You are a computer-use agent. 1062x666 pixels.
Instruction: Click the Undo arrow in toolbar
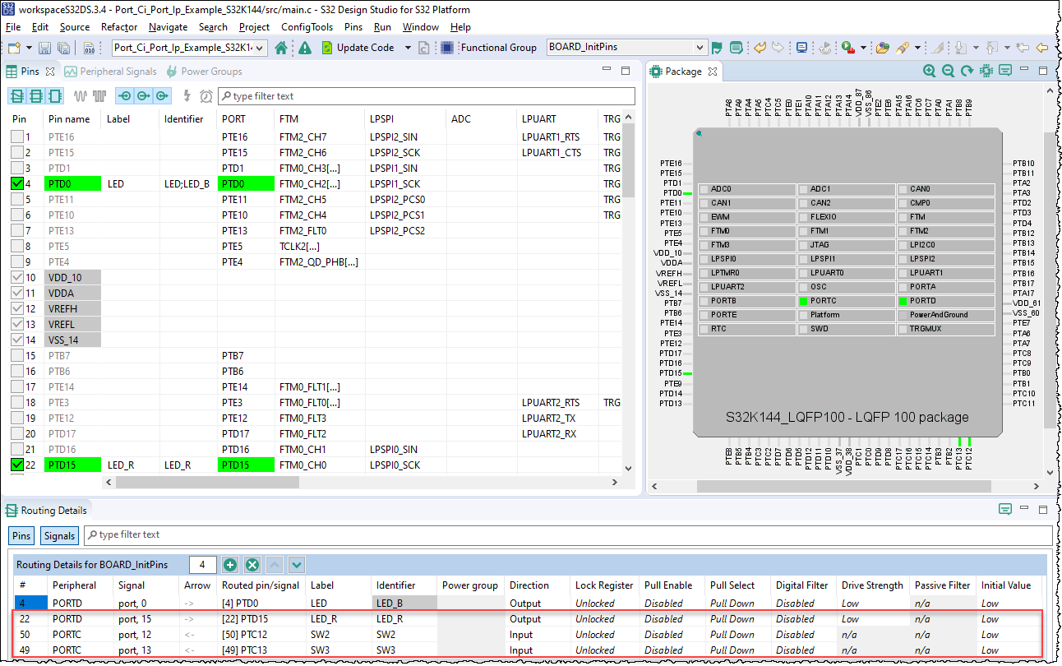pos(760,48)
